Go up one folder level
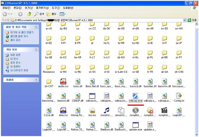Screen dimensions: 199x137 pyautogui.click(x=30, y=14)
